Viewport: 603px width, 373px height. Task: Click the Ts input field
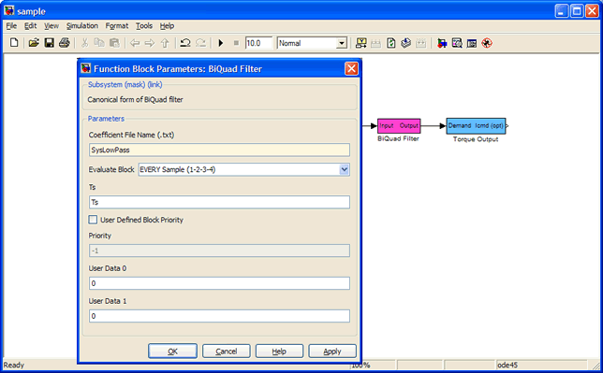pos(219,202)
